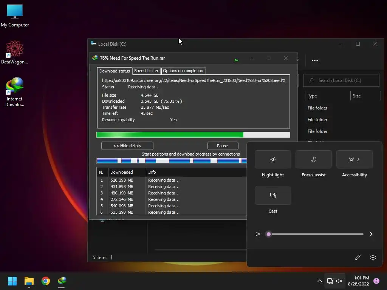Click the main download progress bar

pos(193,135)
